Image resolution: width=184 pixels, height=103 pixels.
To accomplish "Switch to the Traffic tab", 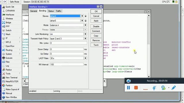I will click(58, 11).
